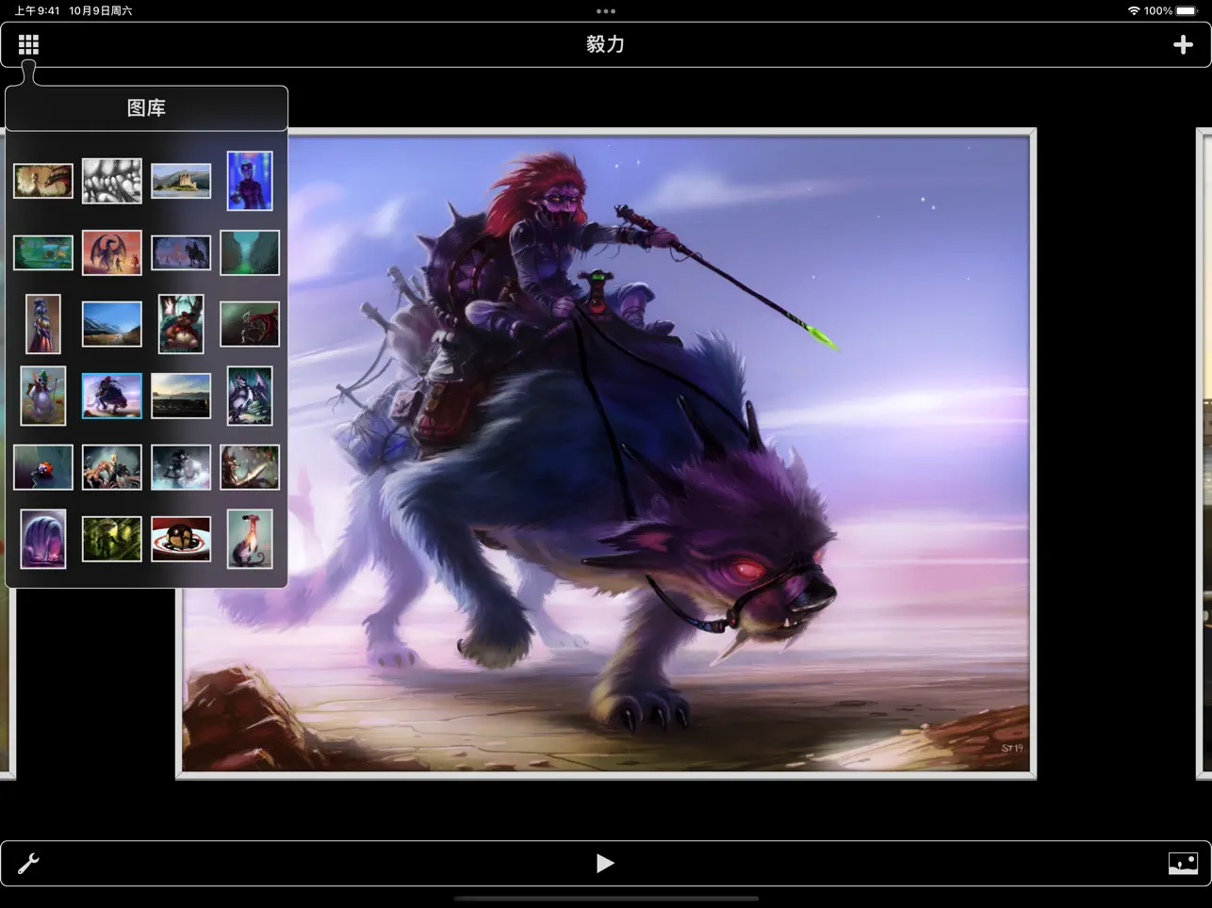The height and width of the screenshot is (908, 1212).
Task: Open the gallery grid icon top-left
Action: tap(28, 43)
